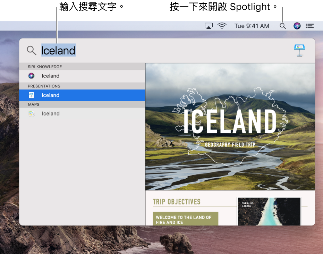The height and width of the screenshot is (254, 323).
Task: Open the Wi-Fi status menu
Action: 222,26
